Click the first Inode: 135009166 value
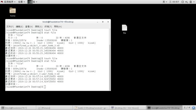 click(47, 40)
